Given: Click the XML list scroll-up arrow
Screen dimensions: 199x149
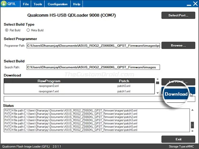Looking at the screenshot, I should (158, 79).
